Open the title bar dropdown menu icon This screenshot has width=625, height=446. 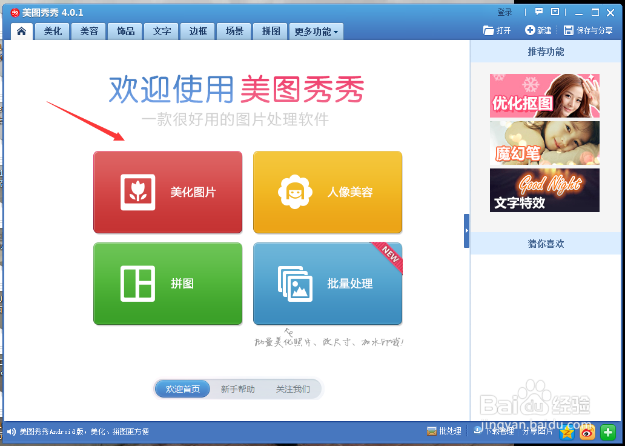555,12
